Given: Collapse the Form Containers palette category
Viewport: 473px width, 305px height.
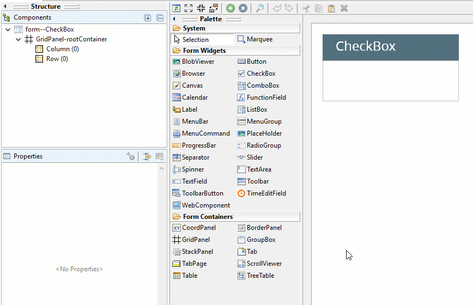Looking at the screenshot, I should pyautogui.click(x=235, y=217).
